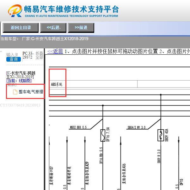Click the blue 查询 search button
This screenshot has width=190, height=190.
pyautogui.click(x=14, y=59)
